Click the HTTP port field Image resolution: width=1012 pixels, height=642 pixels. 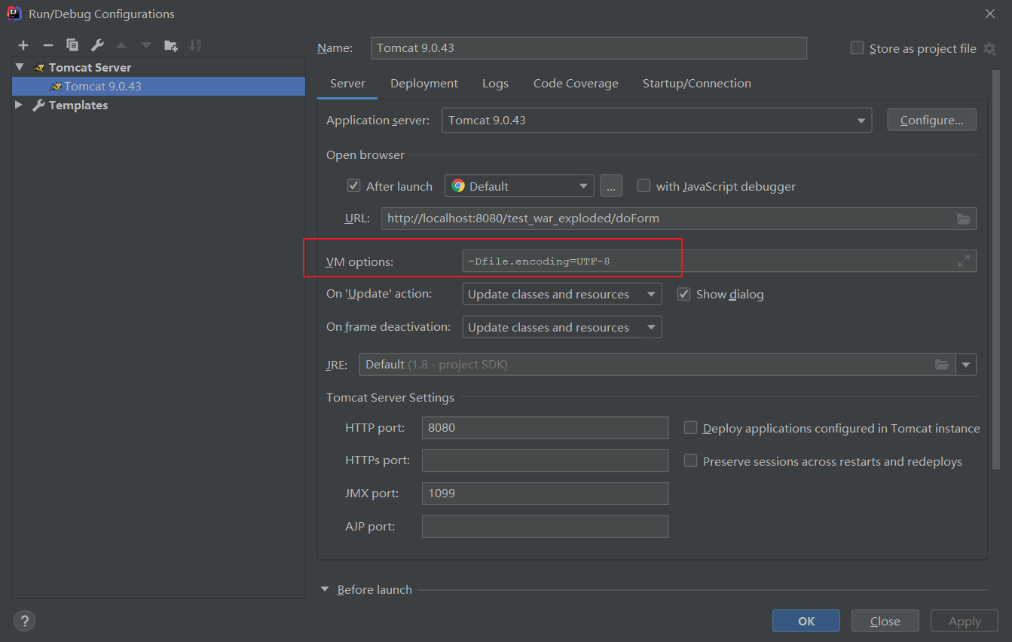[545, 427]
